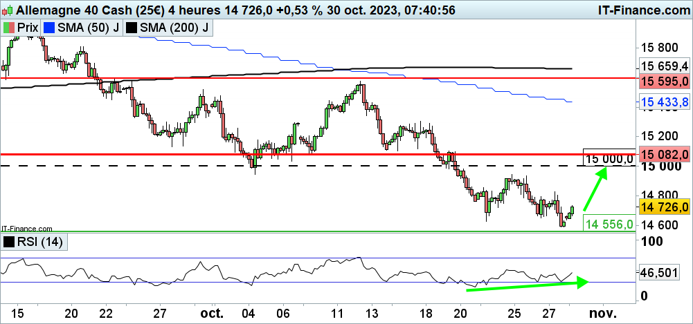Click the black RSI (14) color square
Viewport: 693px width, 324px height.
8,242
